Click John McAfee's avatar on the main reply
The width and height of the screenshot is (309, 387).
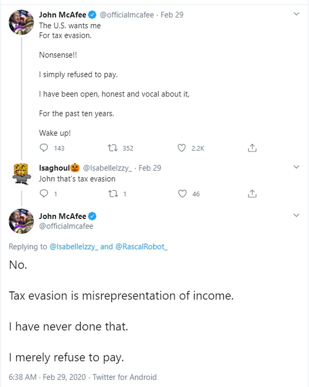(21, 221)
